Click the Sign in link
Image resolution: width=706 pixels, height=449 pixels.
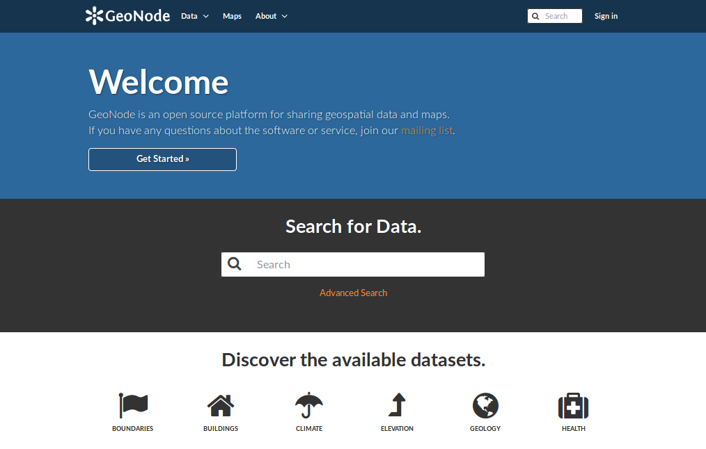(x=606, y=16)
